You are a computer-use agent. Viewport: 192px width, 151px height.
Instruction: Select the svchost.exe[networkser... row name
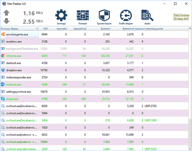tap(22, 149)
